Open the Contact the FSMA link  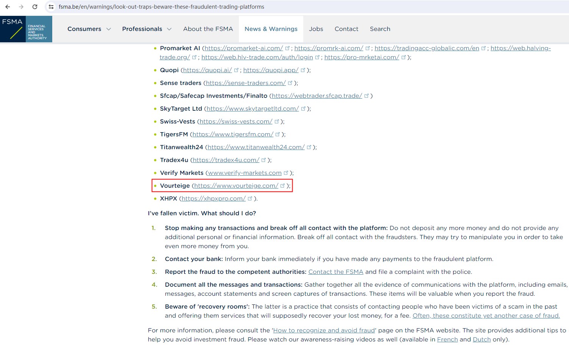[335, 272]
